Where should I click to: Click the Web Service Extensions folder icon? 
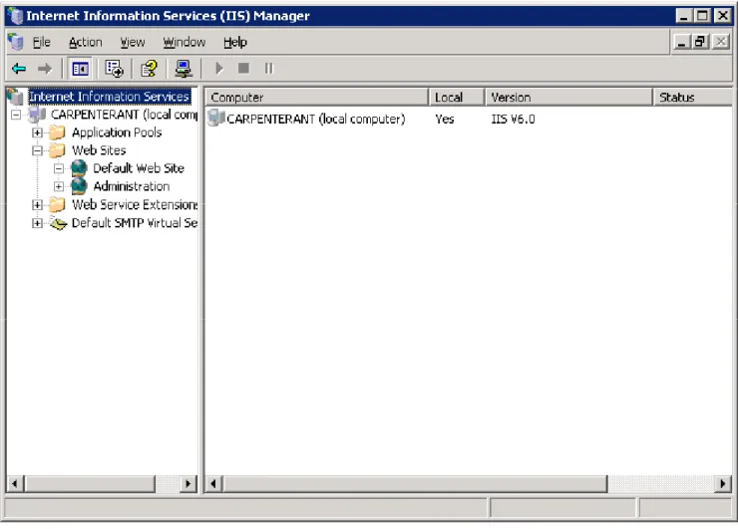tap(57, 204)
